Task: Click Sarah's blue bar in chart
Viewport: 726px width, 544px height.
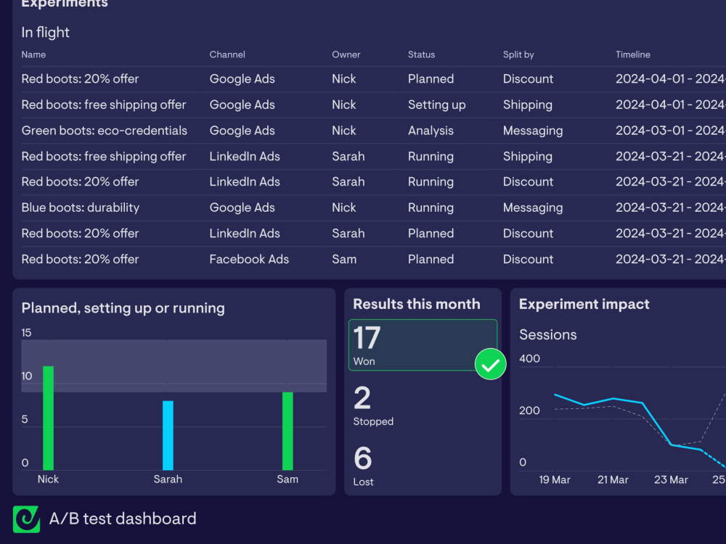Action: (168, 435)
